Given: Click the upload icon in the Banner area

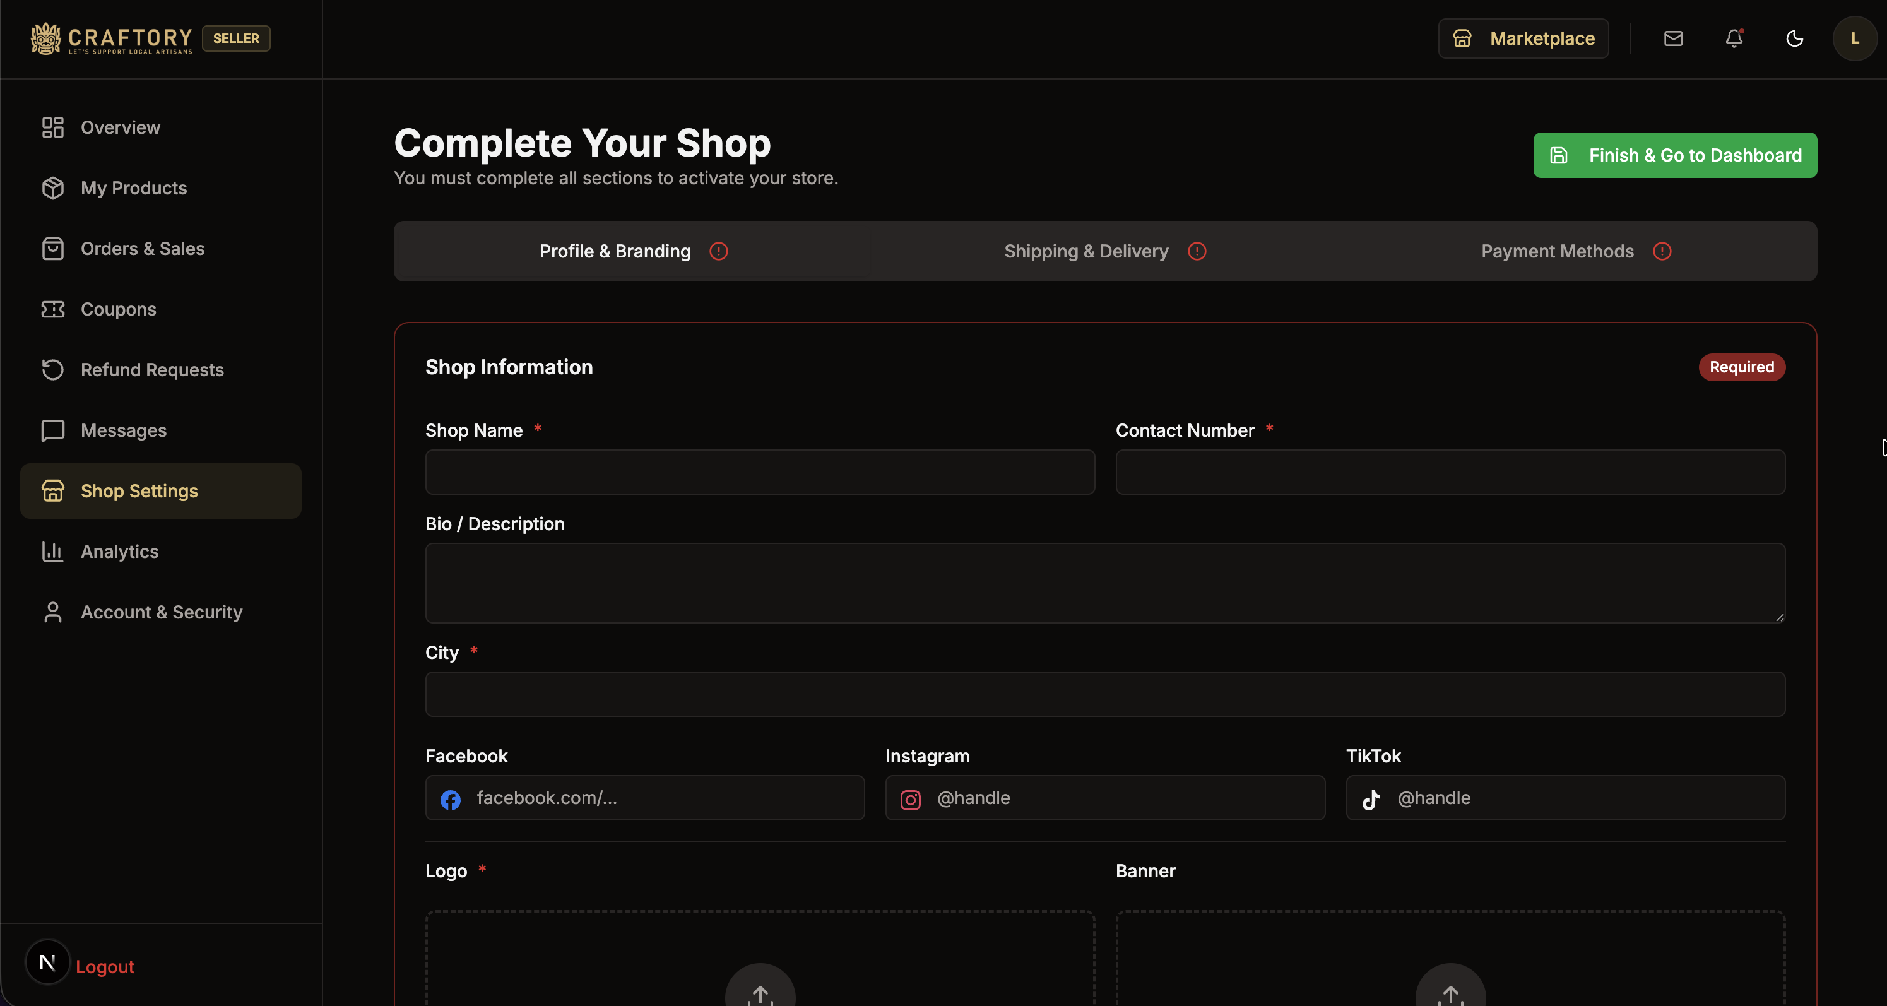Looking at the screenshot, I should [x=1450, y=995].
